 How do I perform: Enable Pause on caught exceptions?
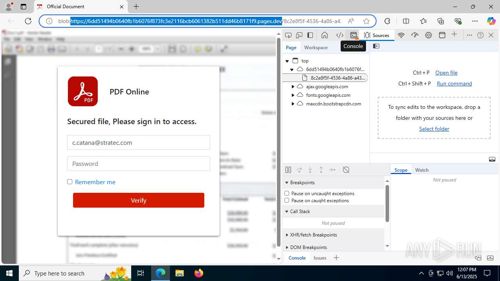[287, 200]
